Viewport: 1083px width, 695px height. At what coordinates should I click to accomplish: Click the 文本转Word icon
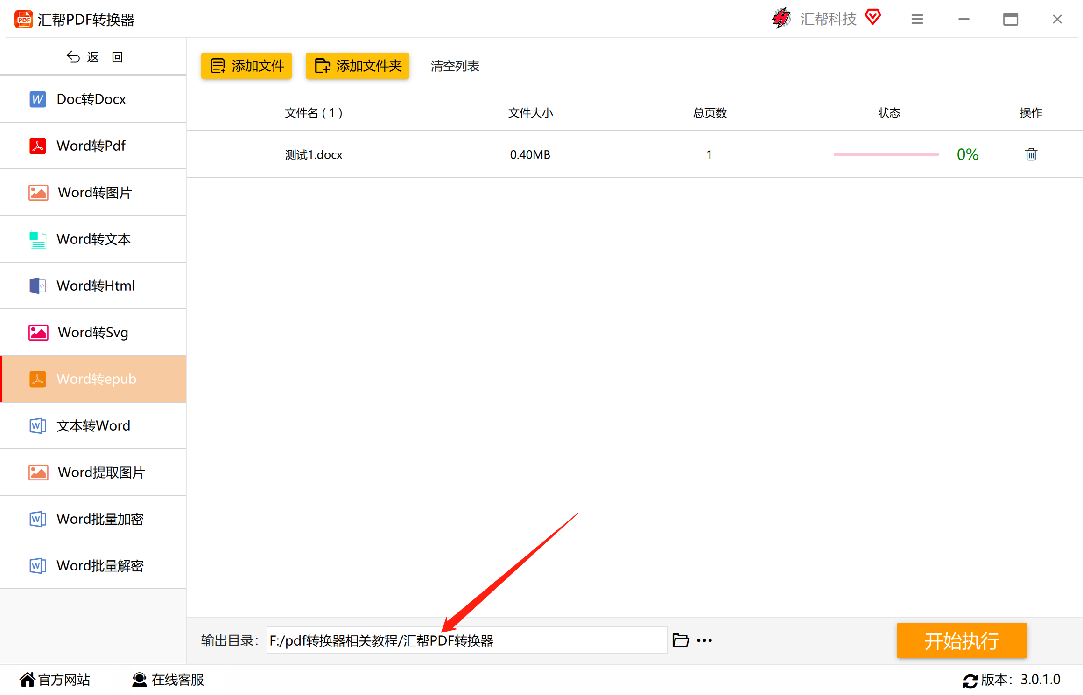click(x=38, y=426)
